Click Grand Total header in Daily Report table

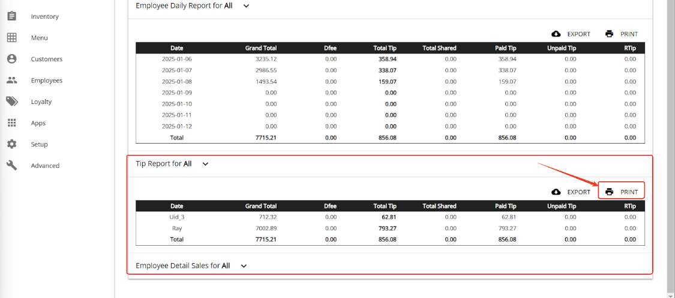(261, 48)
